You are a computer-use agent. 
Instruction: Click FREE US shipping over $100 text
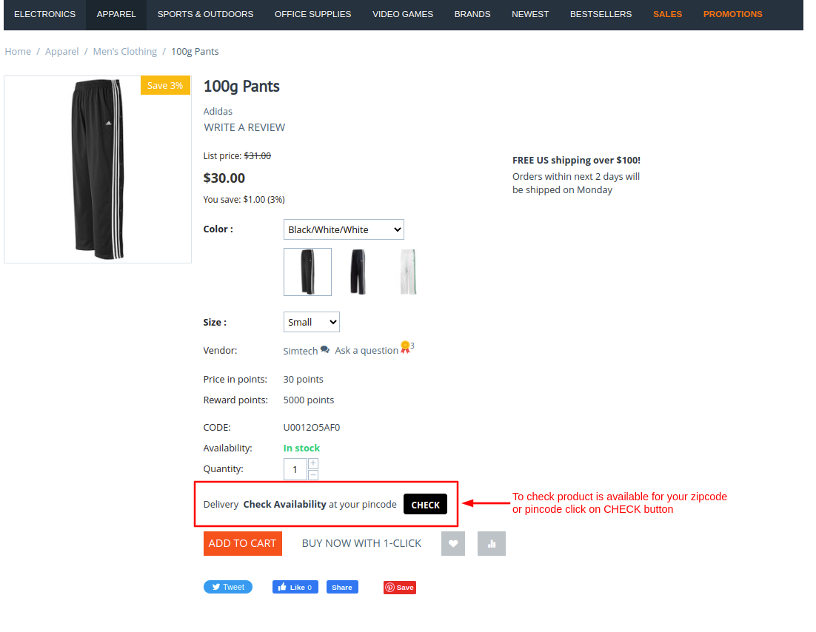(x=576, y=160)
